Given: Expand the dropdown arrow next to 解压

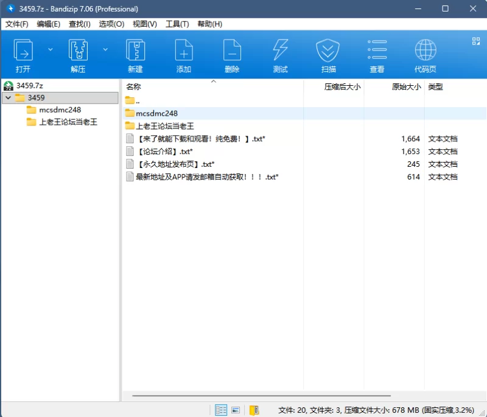Looking at the screenshot, I should tap(105, 49).
